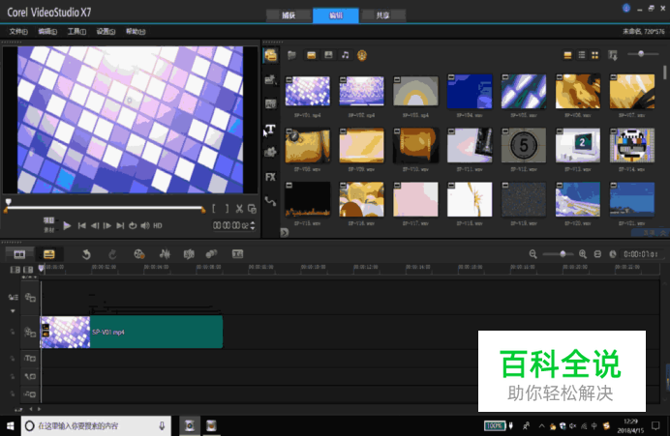Viewport: 670px width, 436px height.
Task: Switch the library to list view
Action: pyautogui.click(x=582, y=55)
